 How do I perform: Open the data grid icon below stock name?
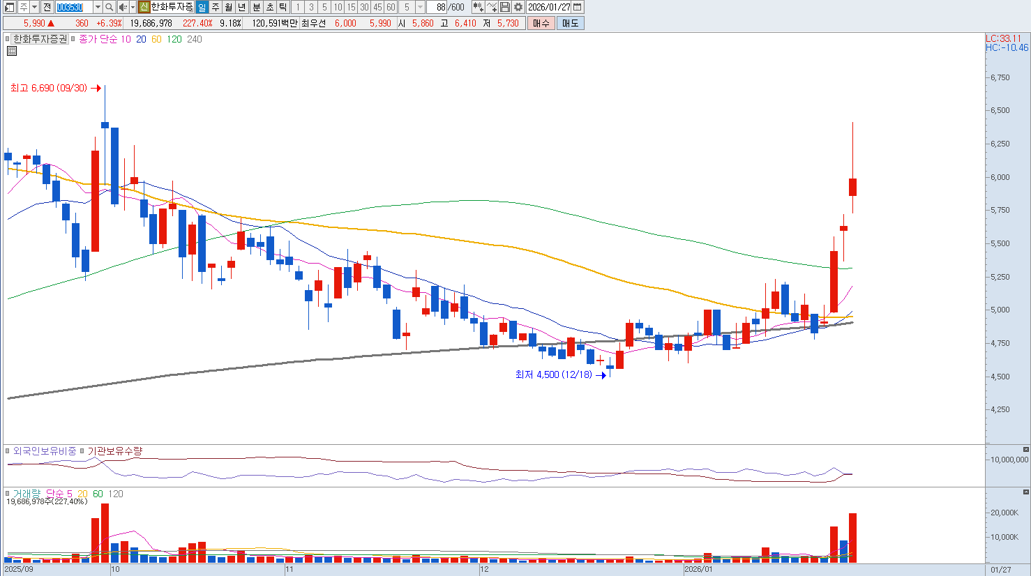click(12, 51)
